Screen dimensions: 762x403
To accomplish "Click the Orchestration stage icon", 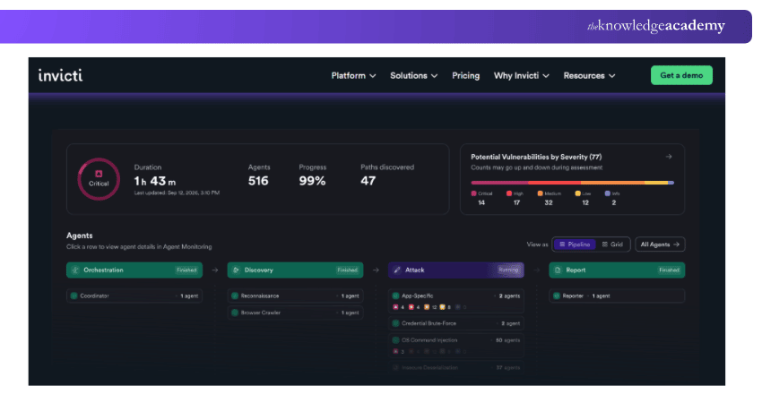I will tap(75, 270).
